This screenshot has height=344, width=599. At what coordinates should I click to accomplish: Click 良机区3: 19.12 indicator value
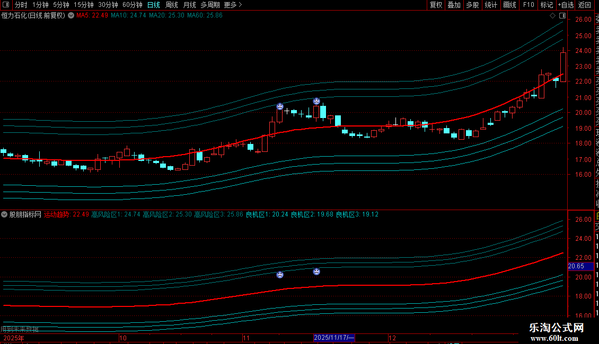(x=357, y=214)
